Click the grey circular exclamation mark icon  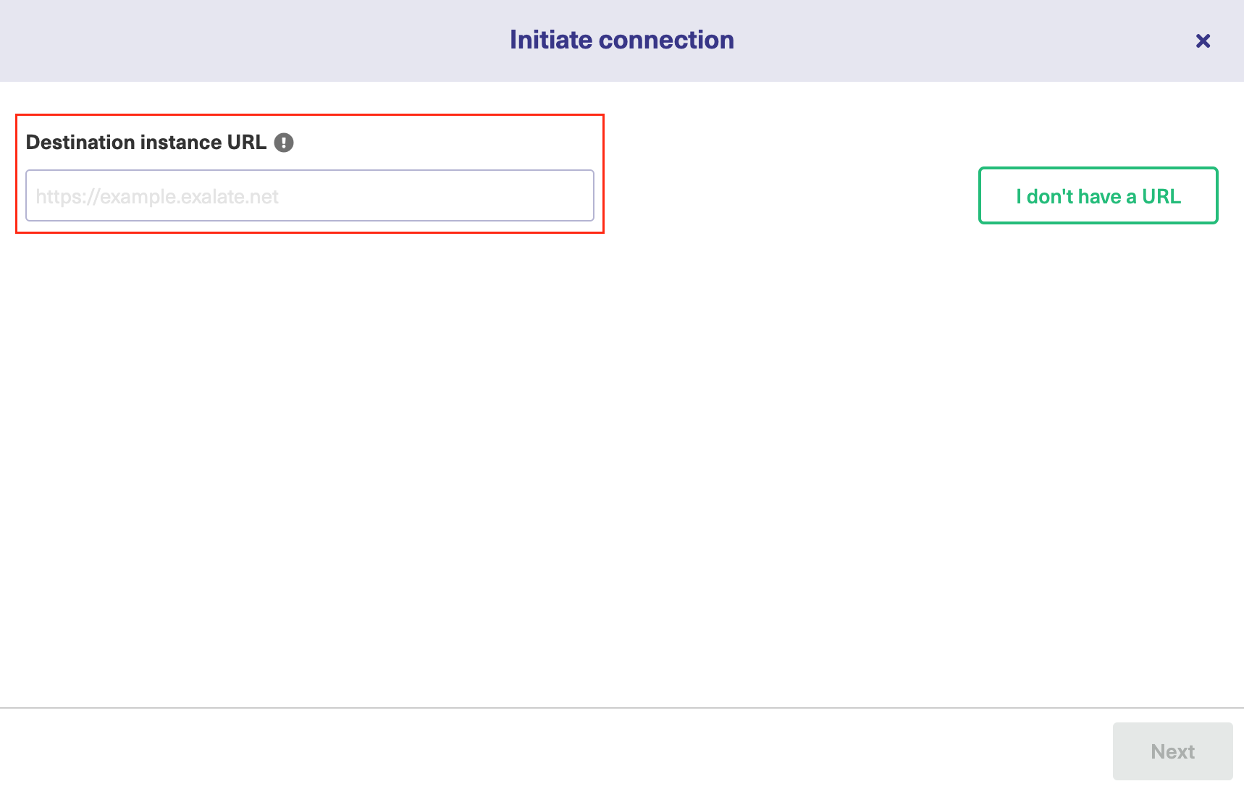pos(284,143)
